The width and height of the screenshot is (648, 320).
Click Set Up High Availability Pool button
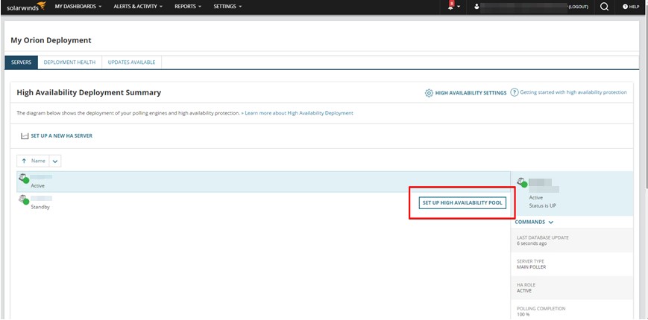click(x=462, y=202)
